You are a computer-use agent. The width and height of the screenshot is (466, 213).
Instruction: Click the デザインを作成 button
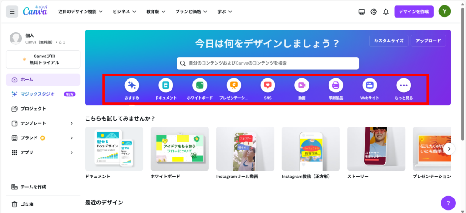coord(414,11)
